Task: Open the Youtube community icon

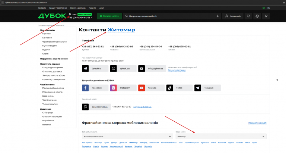Action: click(142, 88)
